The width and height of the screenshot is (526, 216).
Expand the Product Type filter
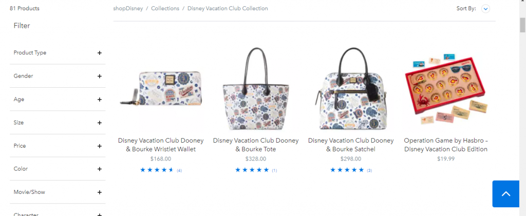[58, 52]
